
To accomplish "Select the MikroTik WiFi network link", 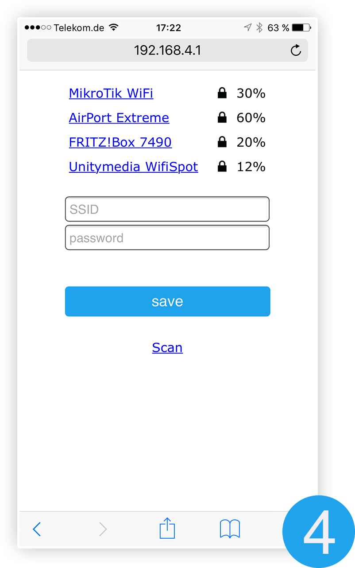I will (x=111, y=93).
